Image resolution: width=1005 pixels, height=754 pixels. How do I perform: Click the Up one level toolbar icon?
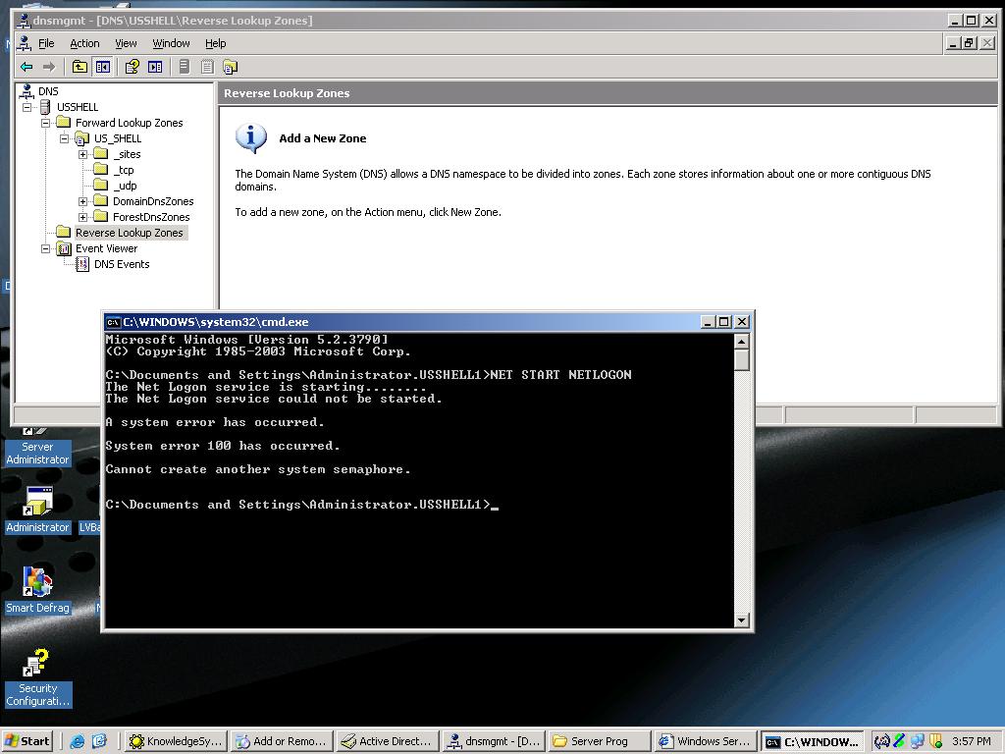(79, 66)
